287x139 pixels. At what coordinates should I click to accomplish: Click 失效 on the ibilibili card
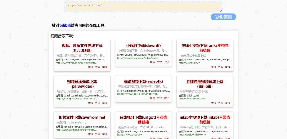221,103
